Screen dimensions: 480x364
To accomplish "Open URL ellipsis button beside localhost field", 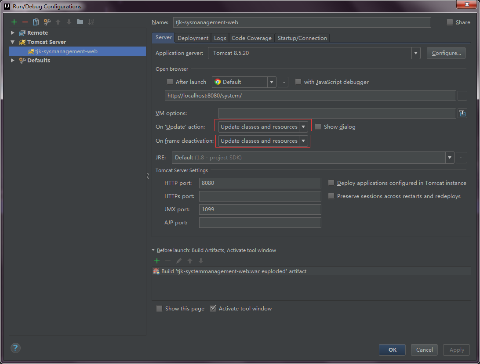I will (x=462, y=96).
